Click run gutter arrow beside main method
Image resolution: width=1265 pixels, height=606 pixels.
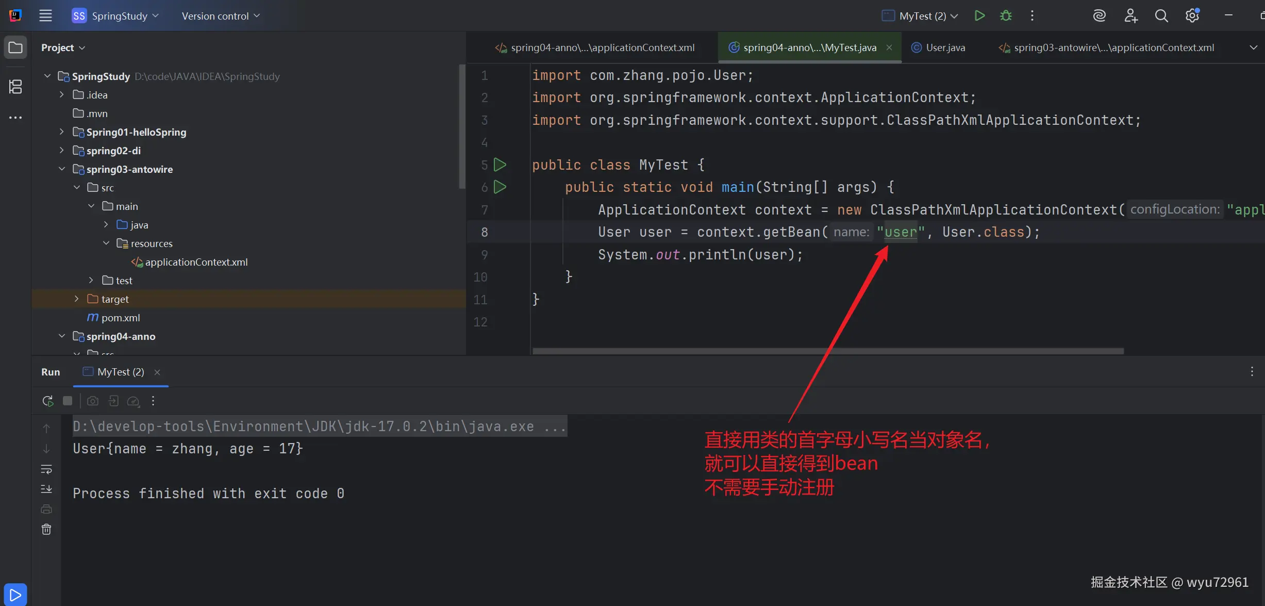[x=500, y=187]
